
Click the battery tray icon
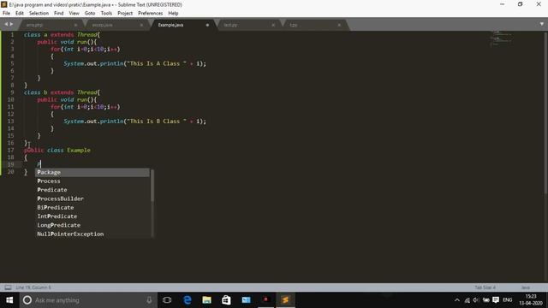[485, 300]
